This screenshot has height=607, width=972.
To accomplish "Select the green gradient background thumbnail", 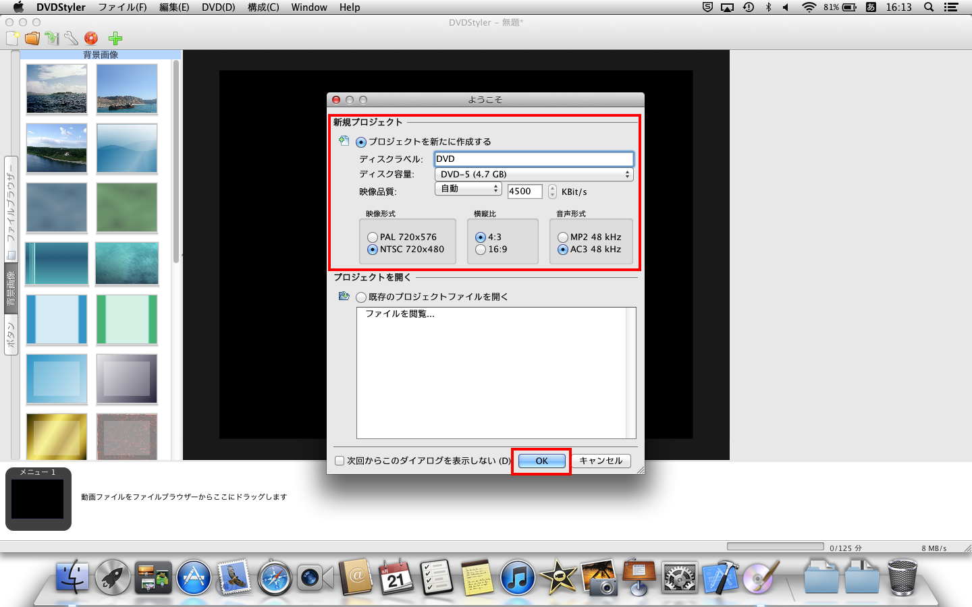I will point(127,208).
